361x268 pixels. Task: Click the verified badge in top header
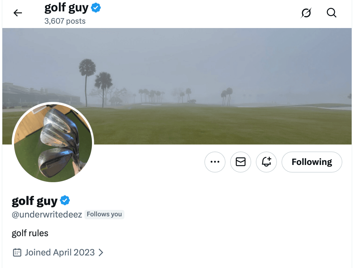(96, 8)
